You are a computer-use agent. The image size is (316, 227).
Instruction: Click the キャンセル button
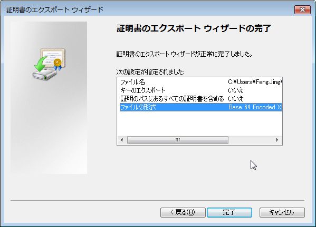pos(282,212)
